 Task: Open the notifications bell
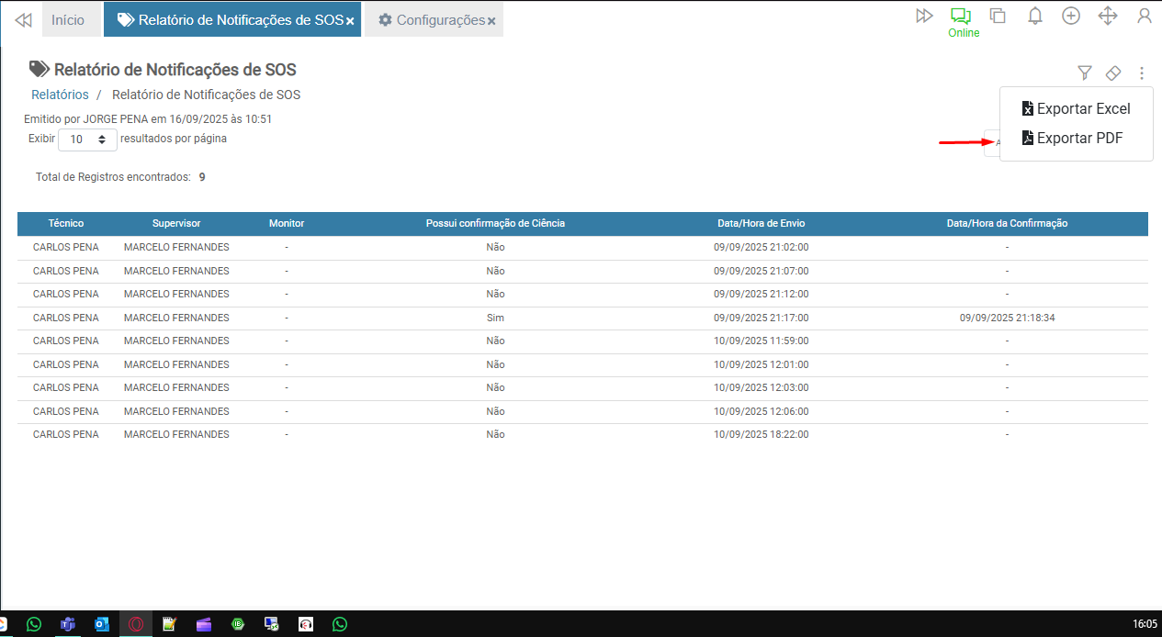[x=1035, y=17]
